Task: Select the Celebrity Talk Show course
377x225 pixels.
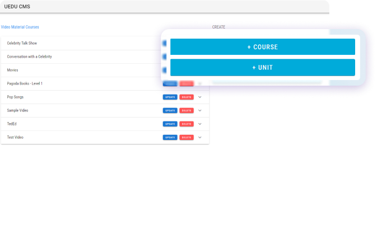Action: click(x=22, y=43)
